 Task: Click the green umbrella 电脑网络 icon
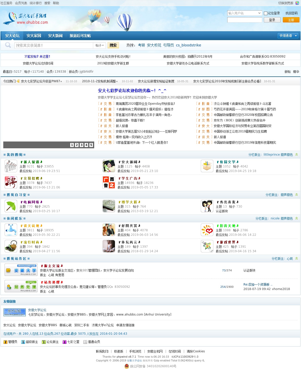tap(11, 206)
